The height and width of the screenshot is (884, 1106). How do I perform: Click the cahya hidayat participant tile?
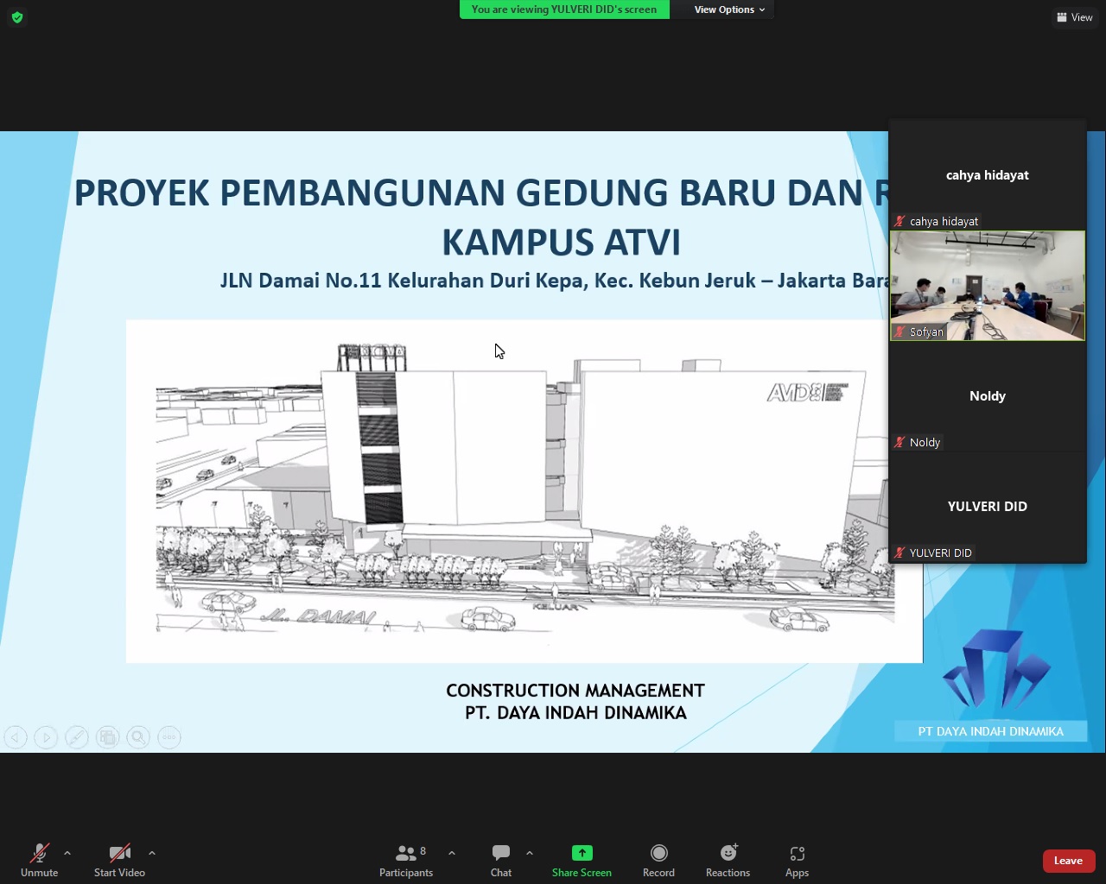(987, 175)
